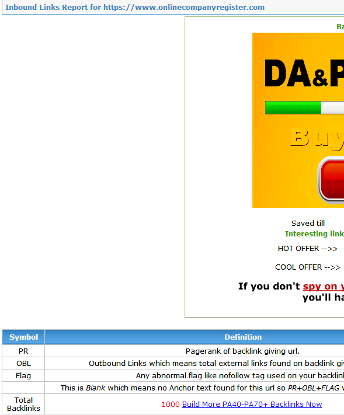Click the red 1000 backlinks count

tap(171, 404)
